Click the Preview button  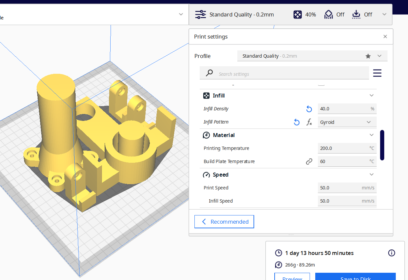coord(292,277)
